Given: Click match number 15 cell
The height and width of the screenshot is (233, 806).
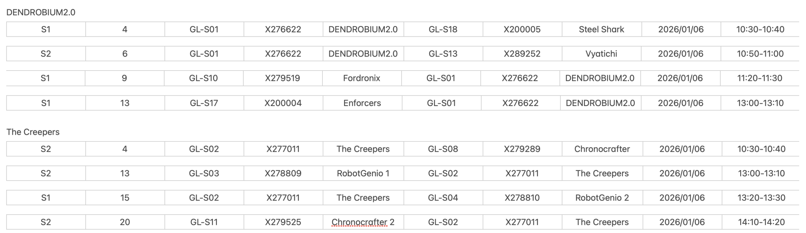Looking at the screenshot, I should point(125,198).
